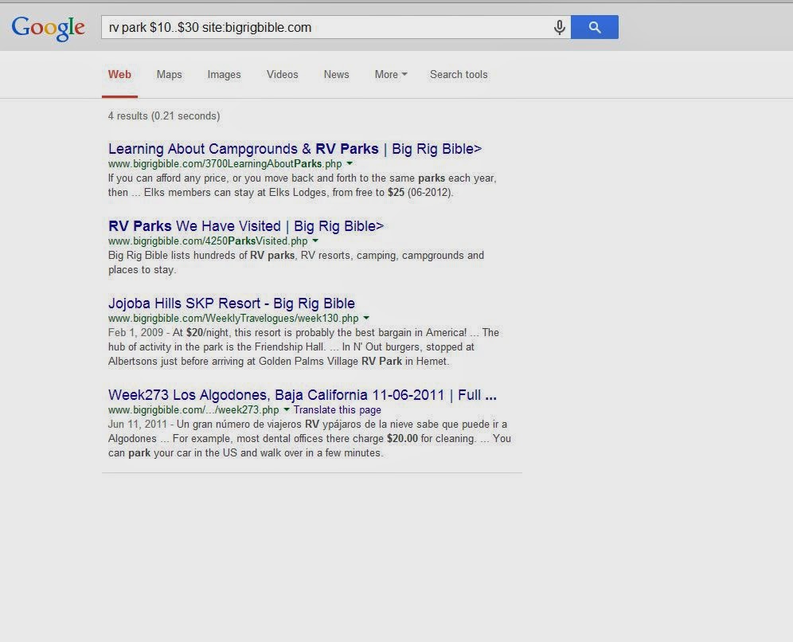Click www.bigrigbible.com/WeeklyTravelogues/week130.php URL text
793x642 pixels.
click(233, 319)
